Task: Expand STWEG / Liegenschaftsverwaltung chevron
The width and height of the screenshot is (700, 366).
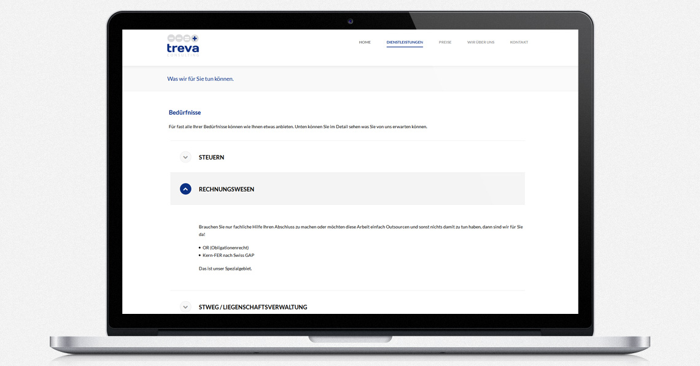Action: (185, 307)
